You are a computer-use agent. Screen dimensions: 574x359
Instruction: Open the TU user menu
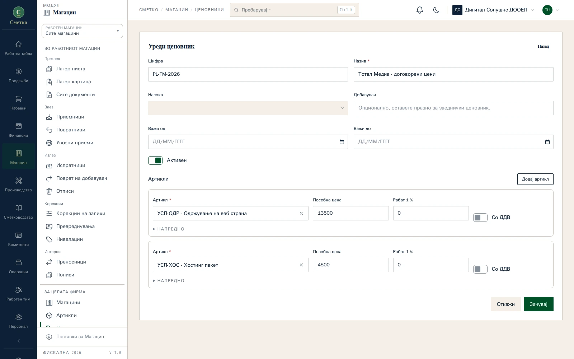pyautogui.click(x=550, y=10)
